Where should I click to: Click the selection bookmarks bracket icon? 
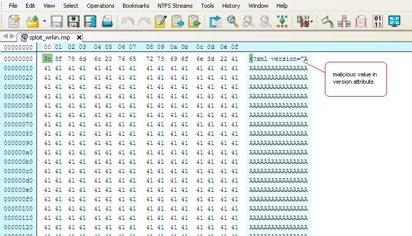click(x=344, y=21)
